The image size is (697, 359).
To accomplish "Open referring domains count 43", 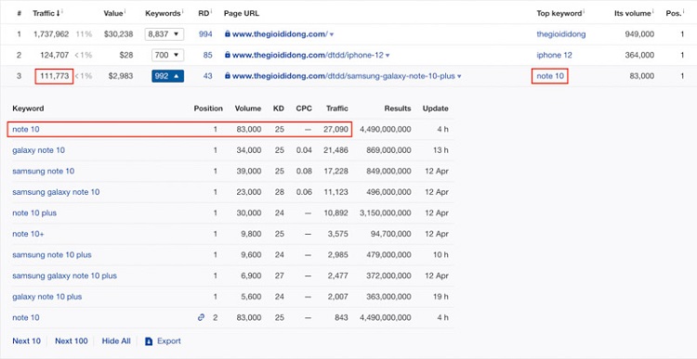I will (207, 76).
